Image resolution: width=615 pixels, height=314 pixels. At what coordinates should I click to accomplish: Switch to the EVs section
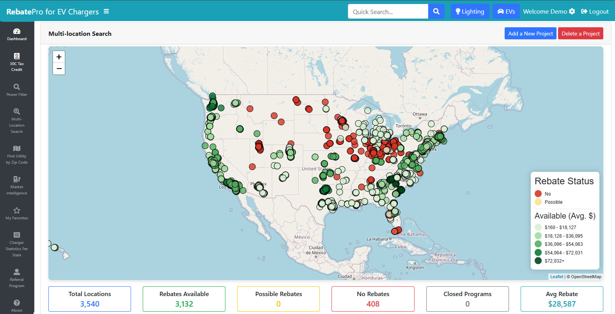[506, 12]
